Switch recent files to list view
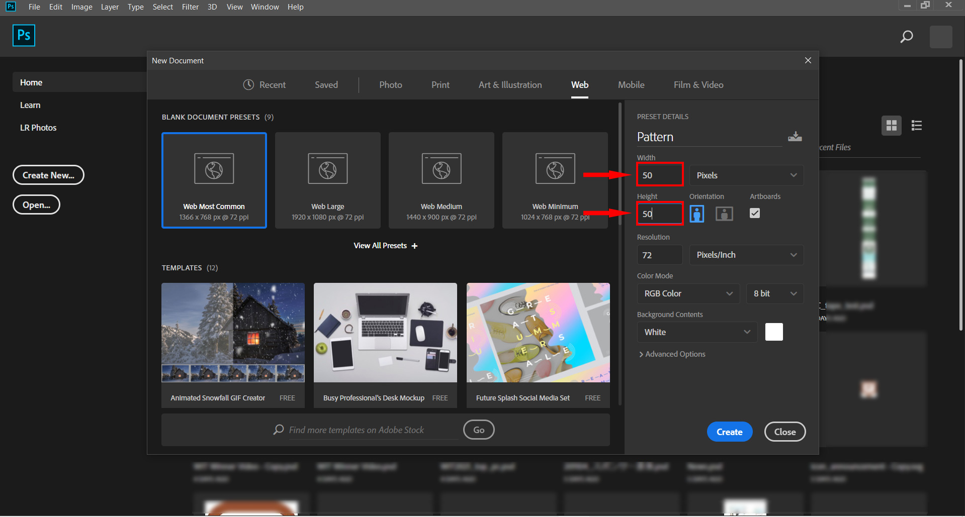 tap(916, 126)
